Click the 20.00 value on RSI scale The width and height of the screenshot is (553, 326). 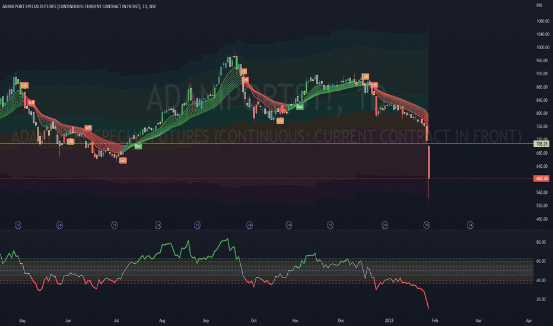click(x=541, y=299)
